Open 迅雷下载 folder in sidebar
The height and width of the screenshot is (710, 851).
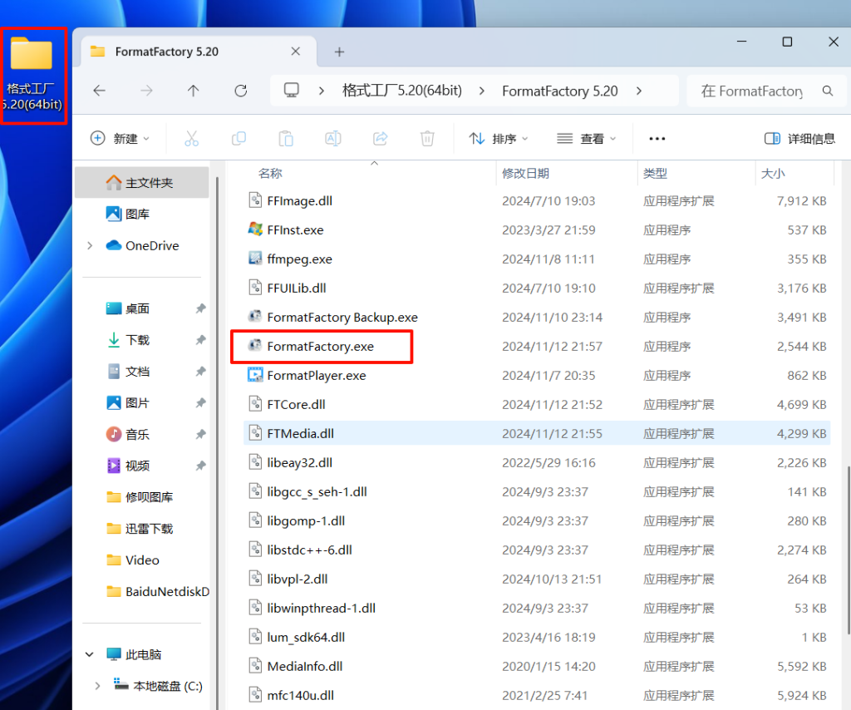pyautogui.click(x=140, y=529)
